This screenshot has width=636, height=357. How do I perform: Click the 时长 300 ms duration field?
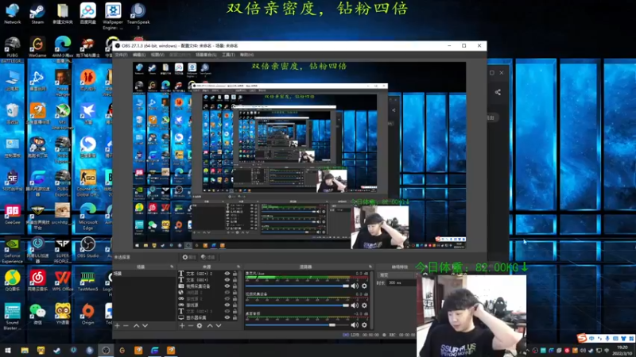[x=401, y=283]
